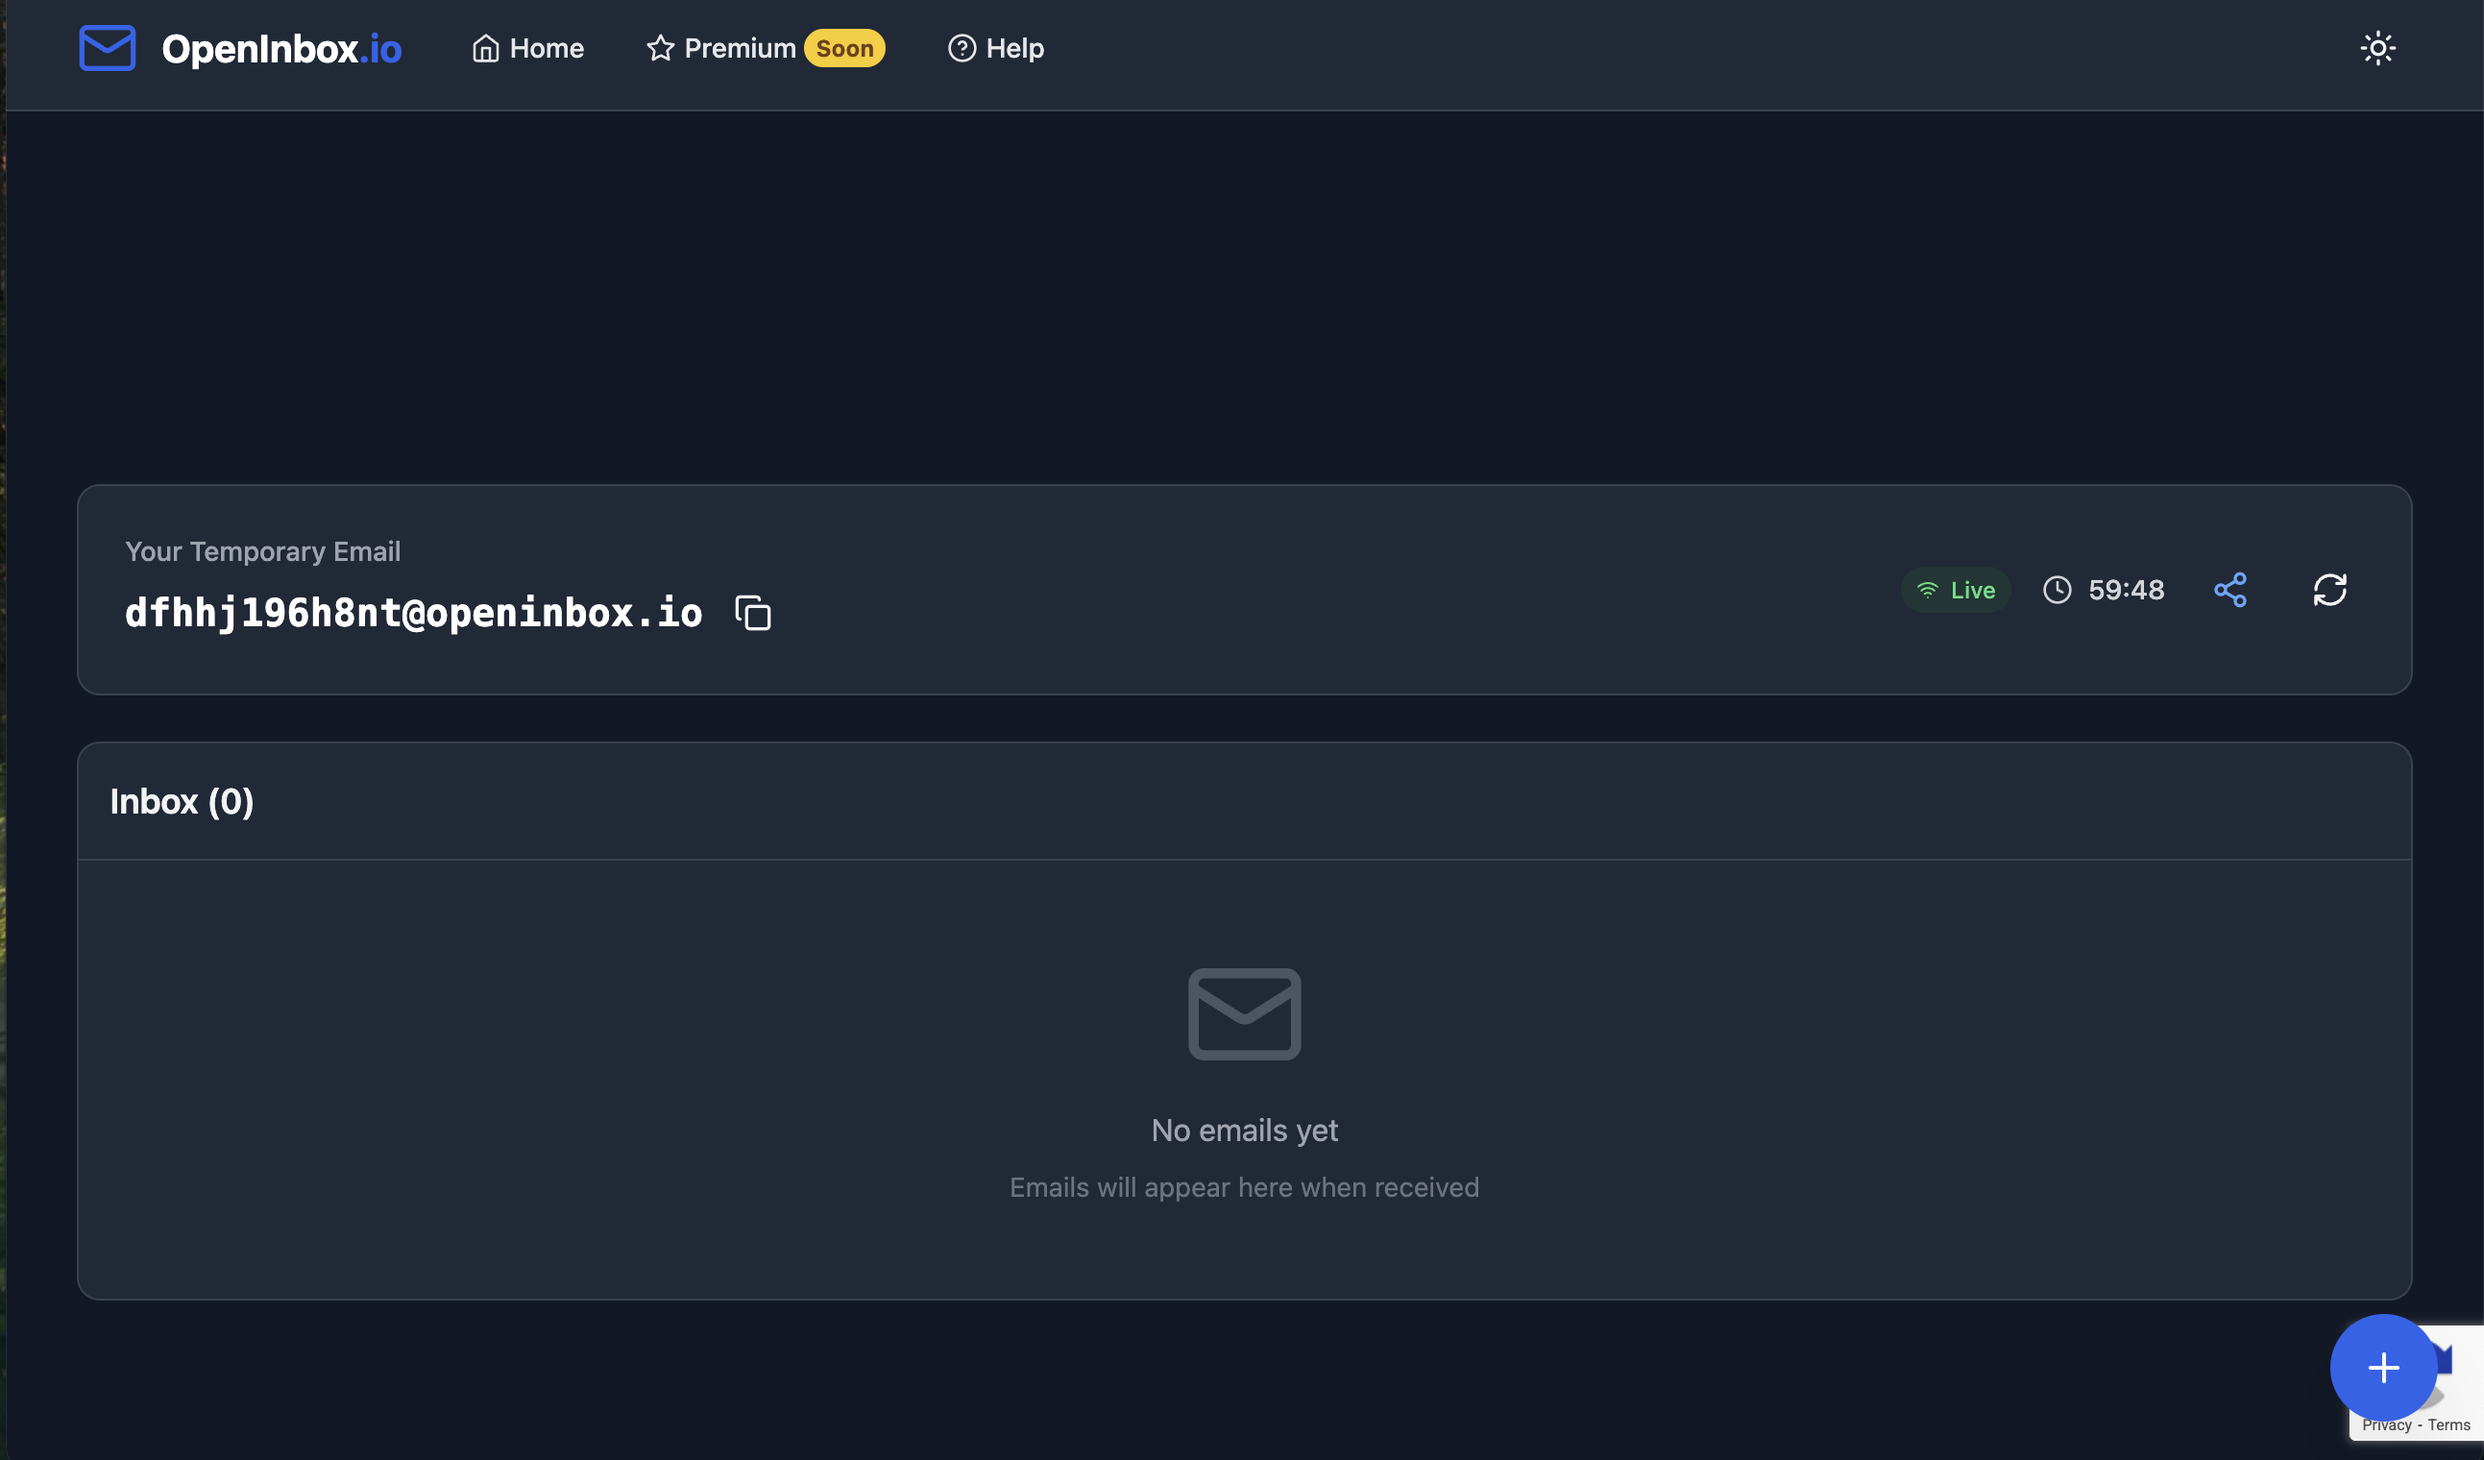Toggle between light and dark theme
2484x1460 pixels.
coord(2378,47)
